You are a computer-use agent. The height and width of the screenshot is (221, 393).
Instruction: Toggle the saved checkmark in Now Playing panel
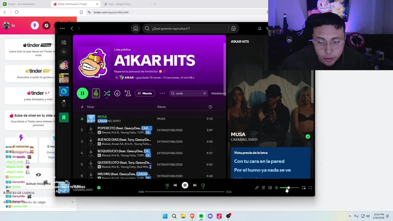point(308,137)
